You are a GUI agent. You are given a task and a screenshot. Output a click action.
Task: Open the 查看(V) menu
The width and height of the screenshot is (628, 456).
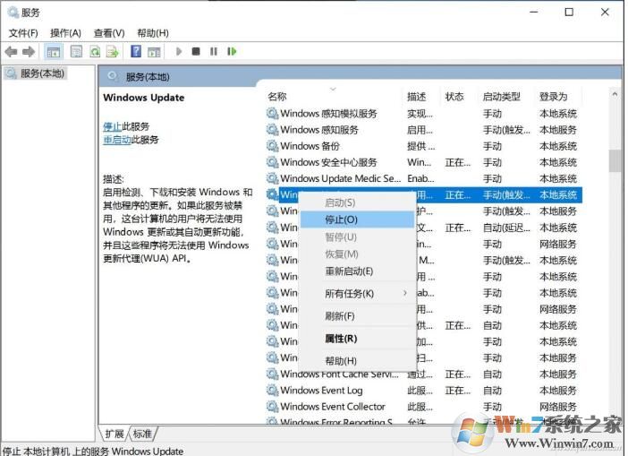[109, 33]
